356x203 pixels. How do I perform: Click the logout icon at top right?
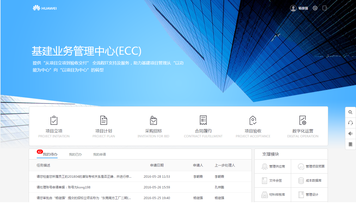(x=325, y=8)
